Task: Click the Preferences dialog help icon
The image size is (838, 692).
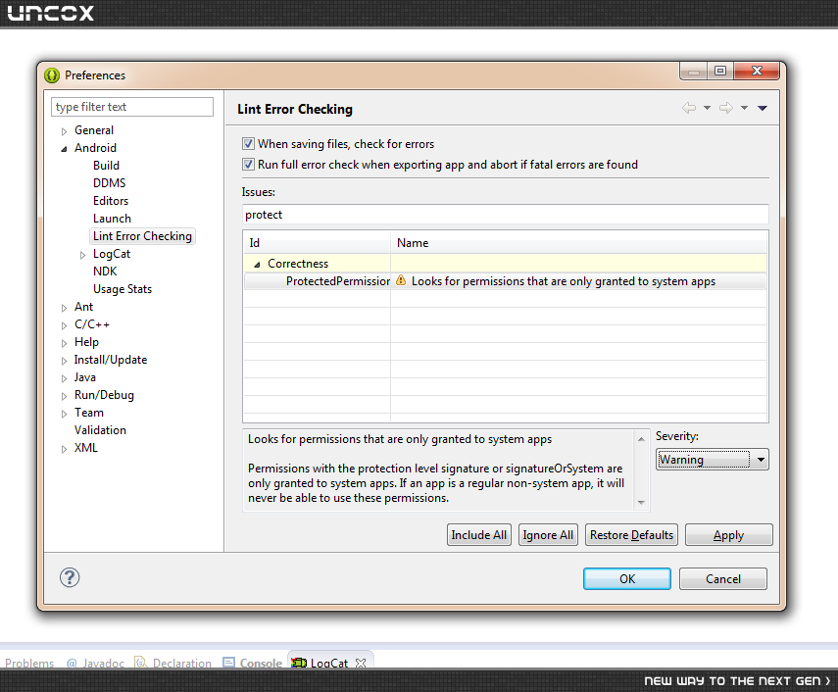Action: (x=70, y=577)
